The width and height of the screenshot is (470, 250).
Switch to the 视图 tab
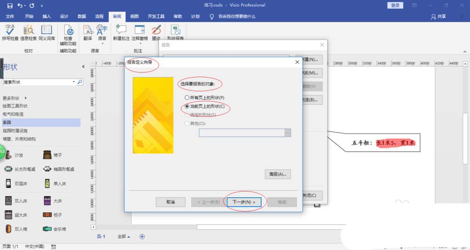(x=134, y=16)
